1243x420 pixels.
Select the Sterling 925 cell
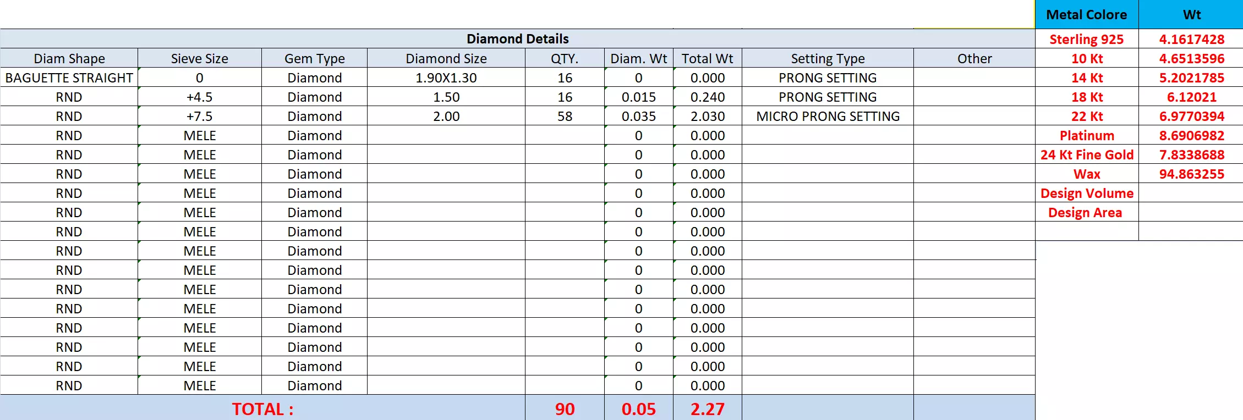click(x=1087, y=39)
